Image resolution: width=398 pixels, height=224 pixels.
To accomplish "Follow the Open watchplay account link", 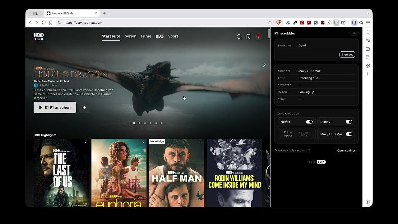I will point(292,151).
